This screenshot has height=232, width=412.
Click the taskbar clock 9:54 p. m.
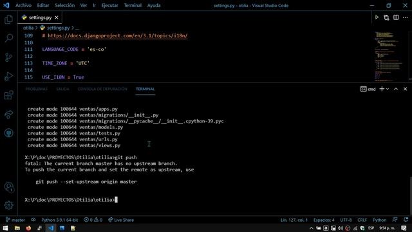387,228
